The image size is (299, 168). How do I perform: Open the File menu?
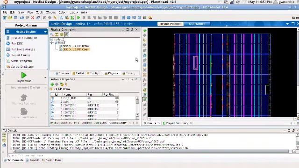(5, 12)
